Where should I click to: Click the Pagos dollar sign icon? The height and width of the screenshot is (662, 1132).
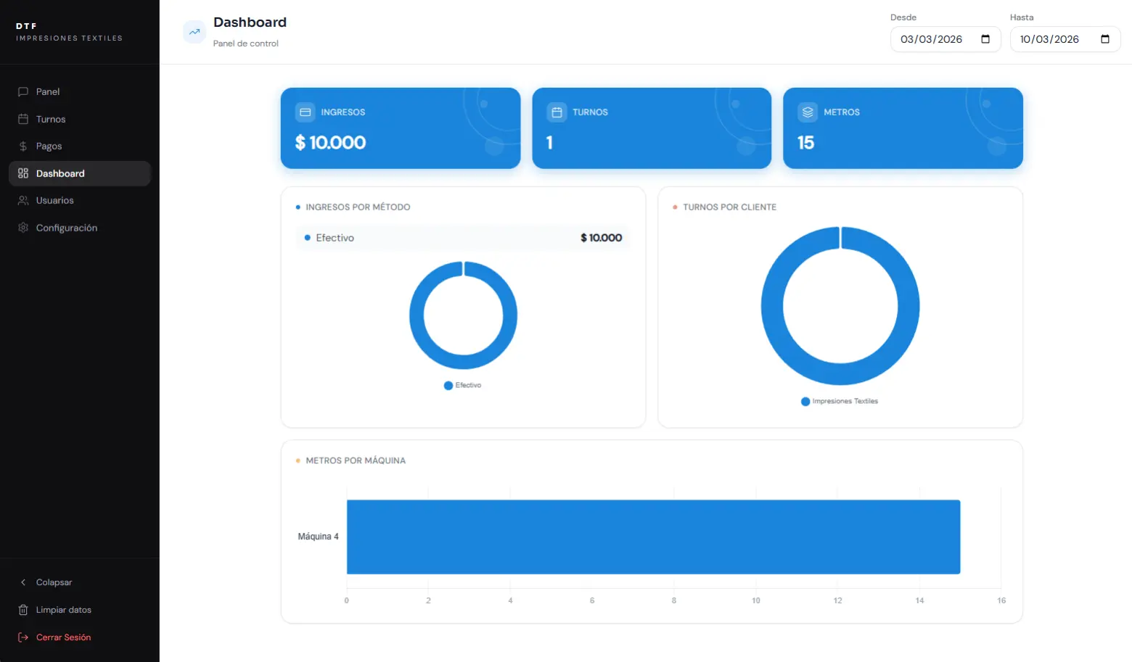pos(23,146)
